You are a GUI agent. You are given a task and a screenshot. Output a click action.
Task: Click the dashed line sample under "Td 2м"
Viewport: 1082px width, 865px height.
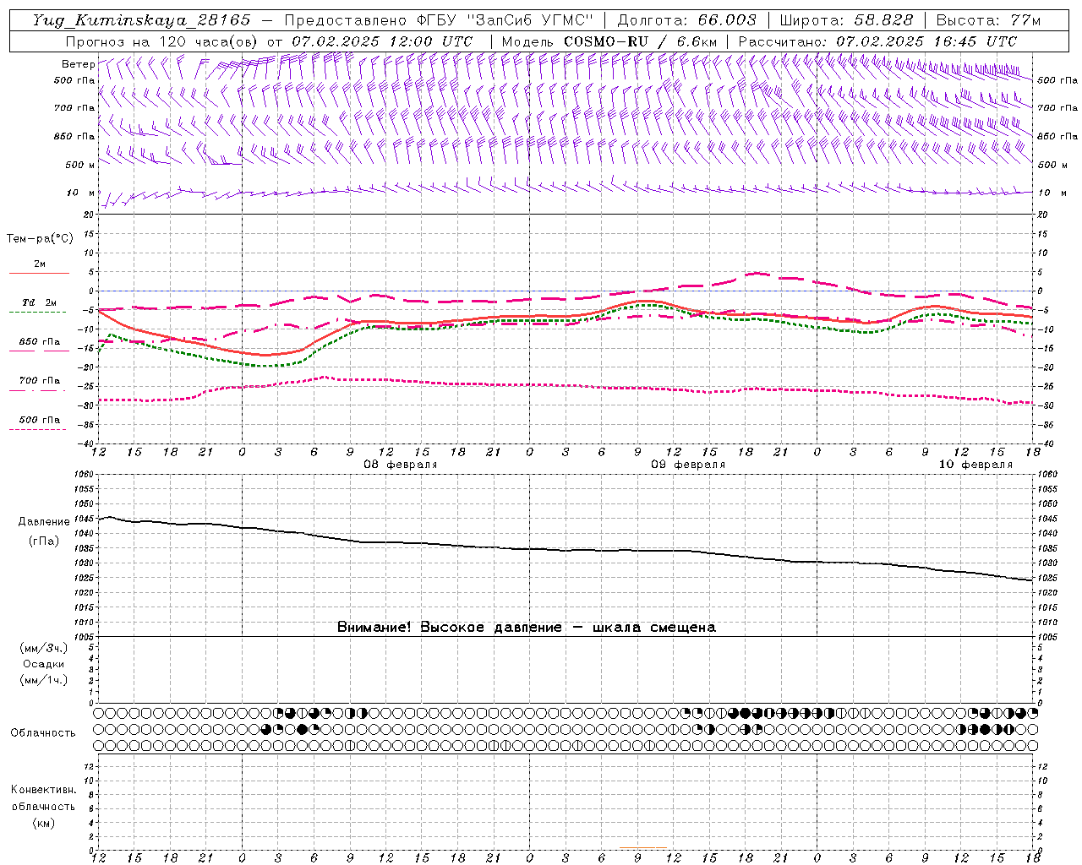coord(38,313)
